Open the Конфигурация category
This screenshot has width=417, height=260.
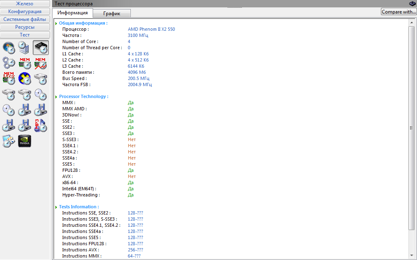25,11
